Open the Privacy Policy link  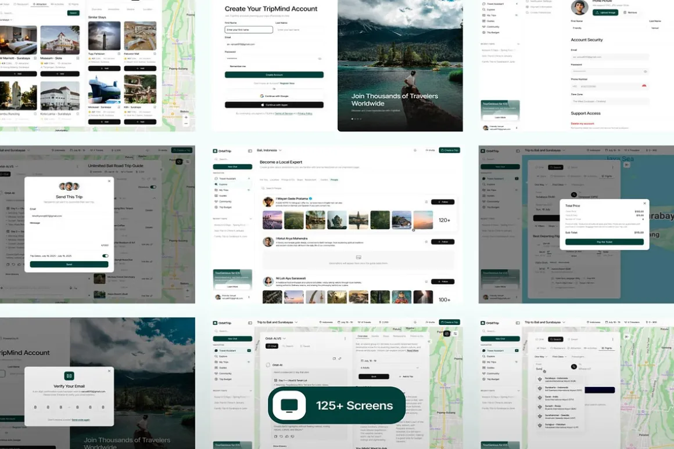click(305, 114)
